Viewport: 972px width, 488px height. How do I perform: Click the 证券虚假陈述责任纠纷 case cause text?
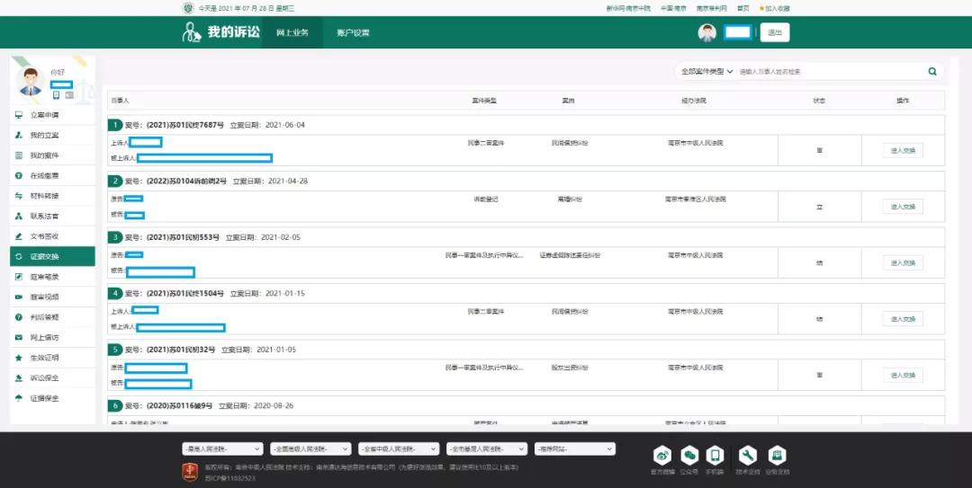coord(570,255)
